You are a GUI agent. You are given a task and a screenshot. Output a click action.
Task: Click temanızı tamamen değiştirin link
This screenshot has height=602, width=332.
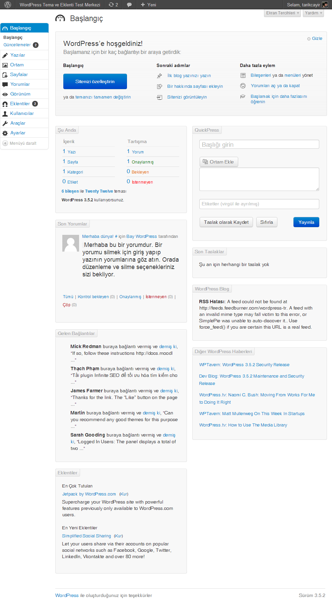click(x=103, y=97)
